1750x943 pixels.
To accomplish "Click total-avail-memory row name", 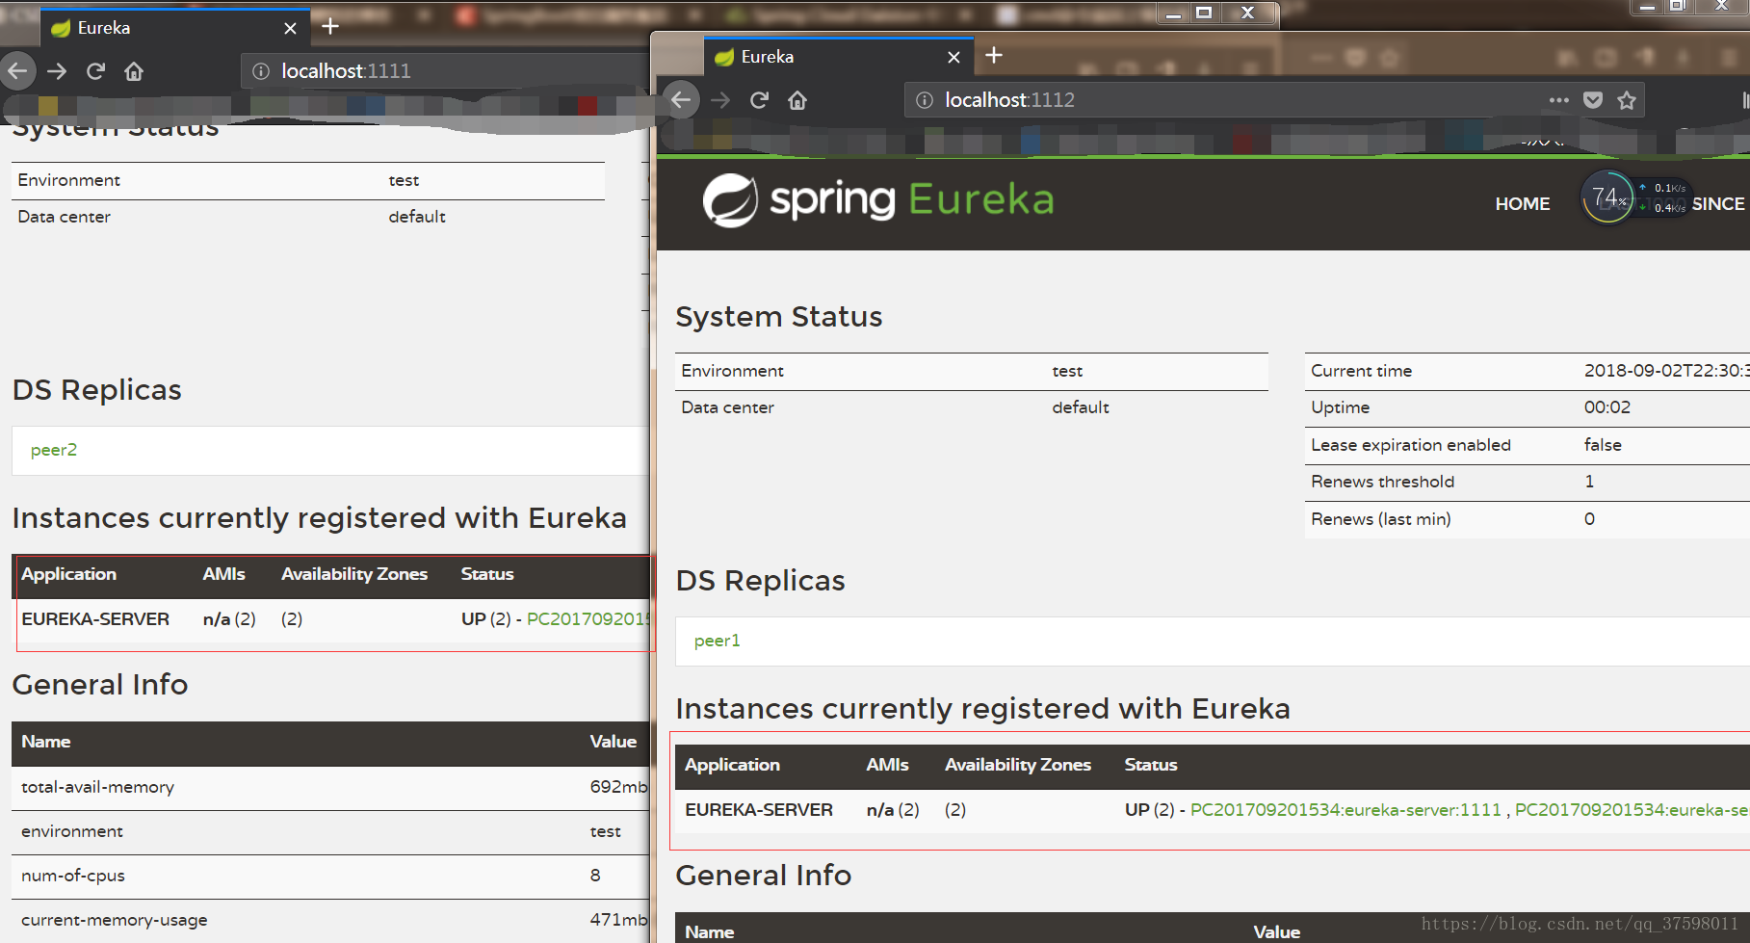I will click(97, 787).
